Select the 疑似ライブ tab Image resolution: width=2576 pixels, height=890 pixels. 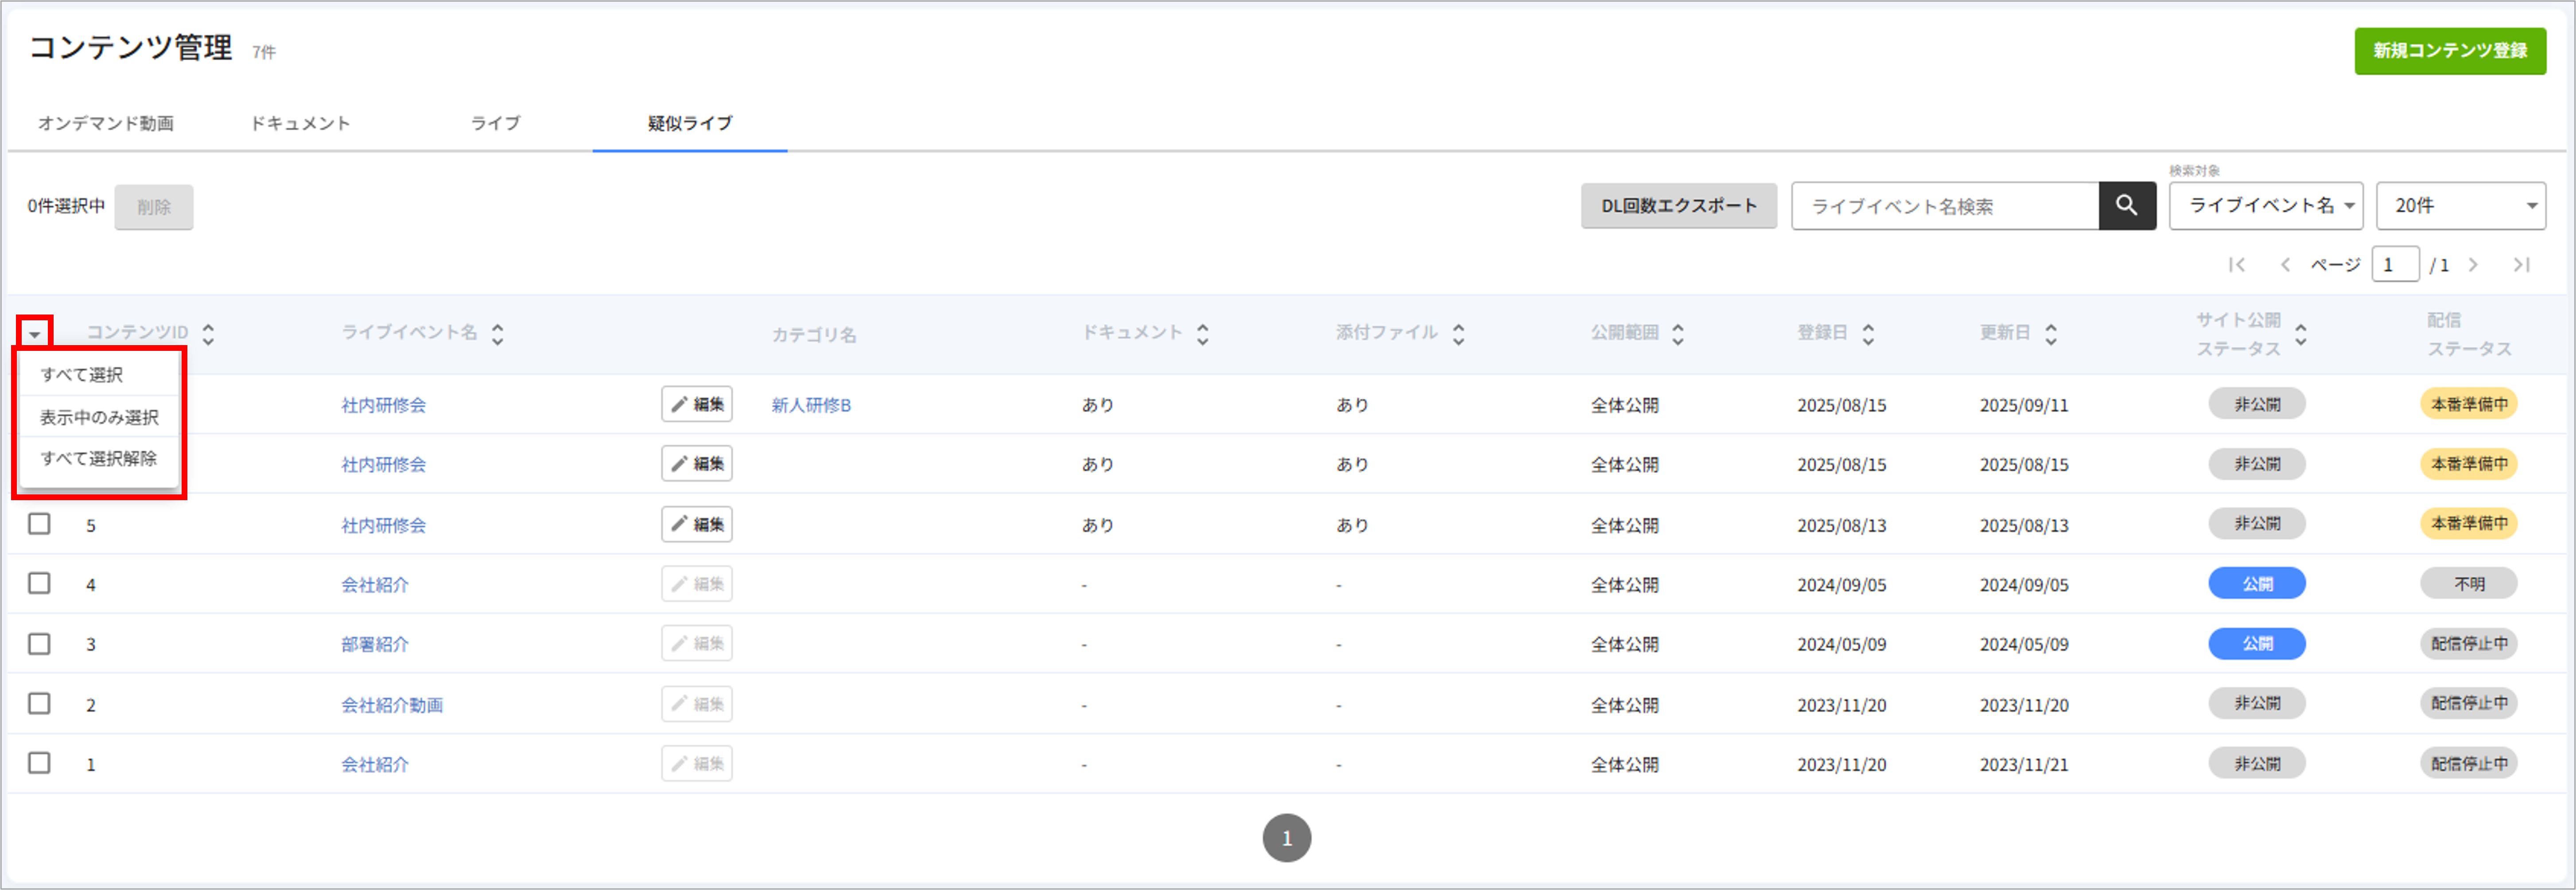(690, 123)
